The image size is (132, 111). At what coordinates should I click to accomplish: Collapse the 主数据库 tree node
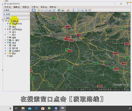[x=4, y=21]
